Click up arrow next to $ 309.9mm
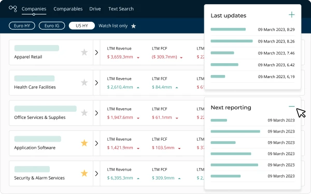 point(179,178)
